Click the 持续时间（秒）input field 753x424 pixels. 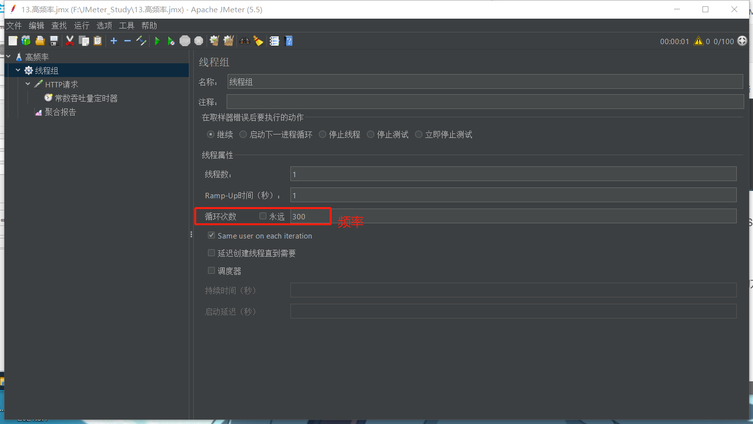click(514, 290)
